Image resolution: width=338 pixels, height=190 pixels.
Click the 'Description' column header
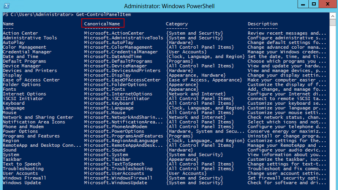[x=262, y=24]
